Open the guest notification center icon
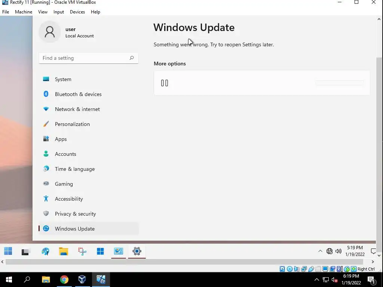This screenshot has height=287, width=383. click(373, 251)
